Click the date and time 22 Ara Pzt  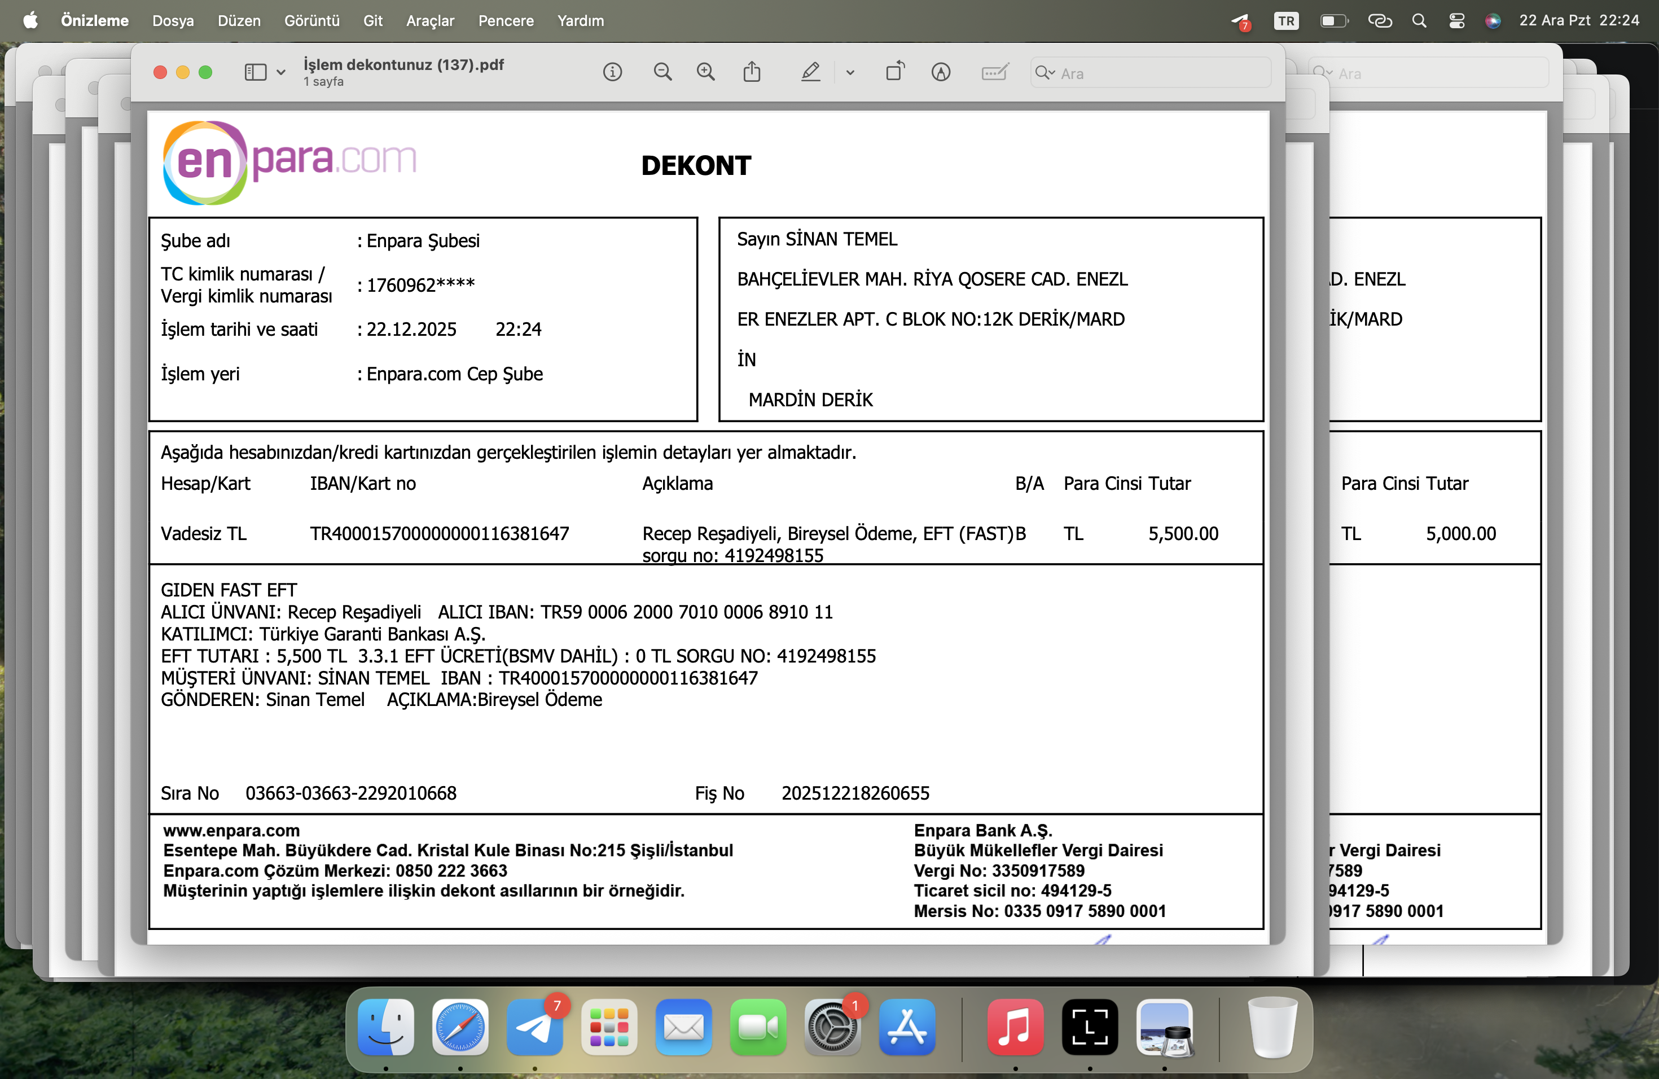1579,20
